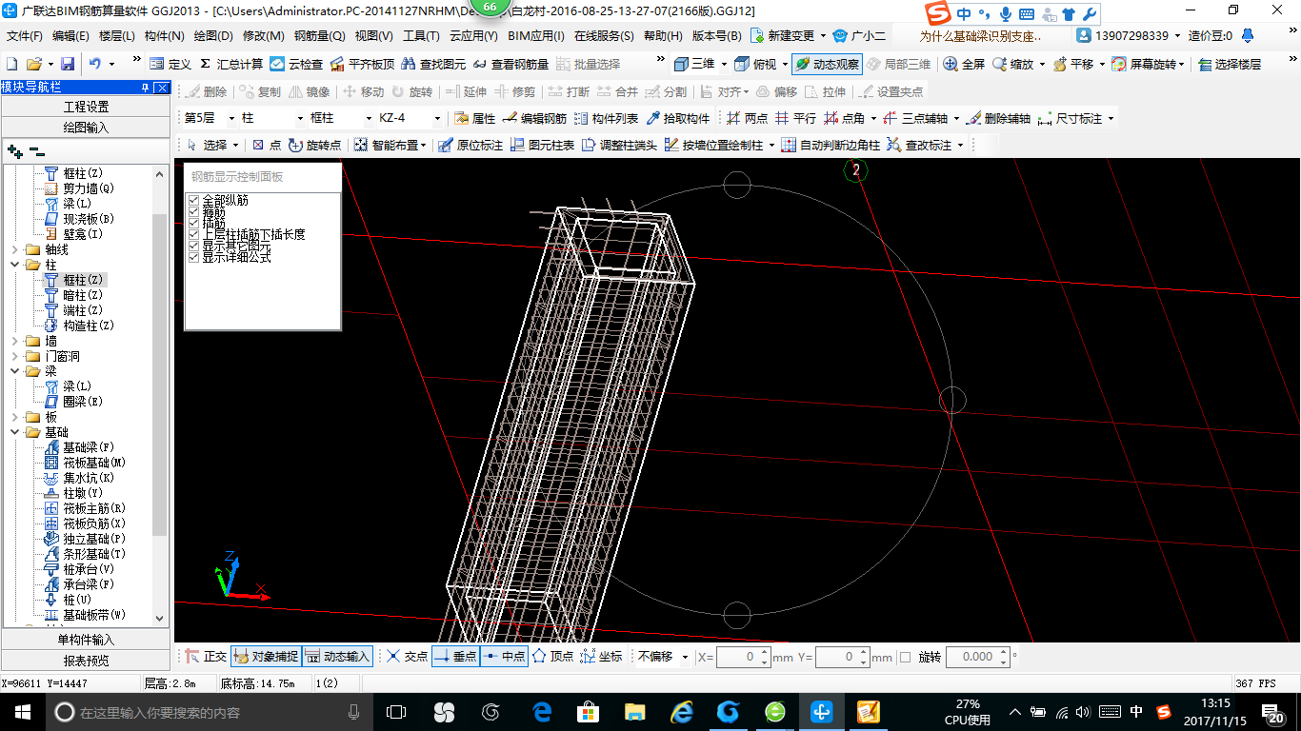Toggle 显示详细公式 checkbox
Viewport: 1301px width, 731px height.
(194, 257)
